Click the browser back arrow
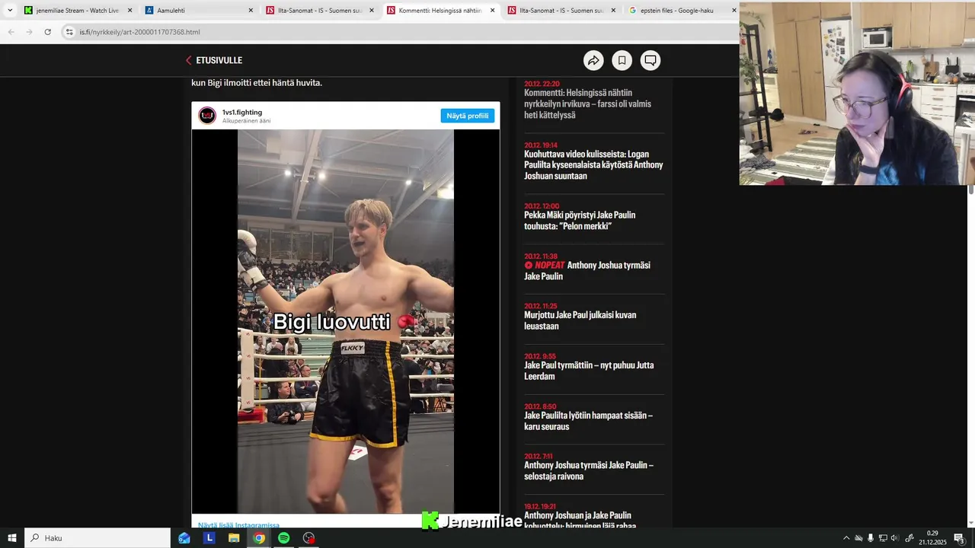The image size is (975, 548). (x=11, y=32)
